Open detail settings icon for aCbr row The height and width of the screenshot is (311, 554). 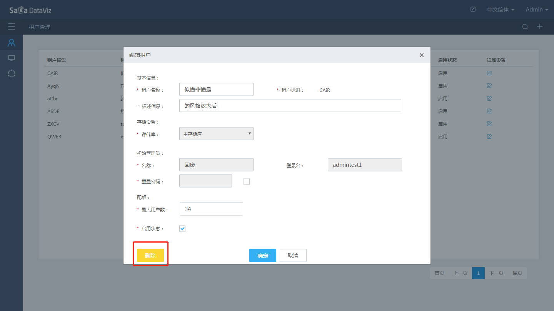[x=489, y=98]
